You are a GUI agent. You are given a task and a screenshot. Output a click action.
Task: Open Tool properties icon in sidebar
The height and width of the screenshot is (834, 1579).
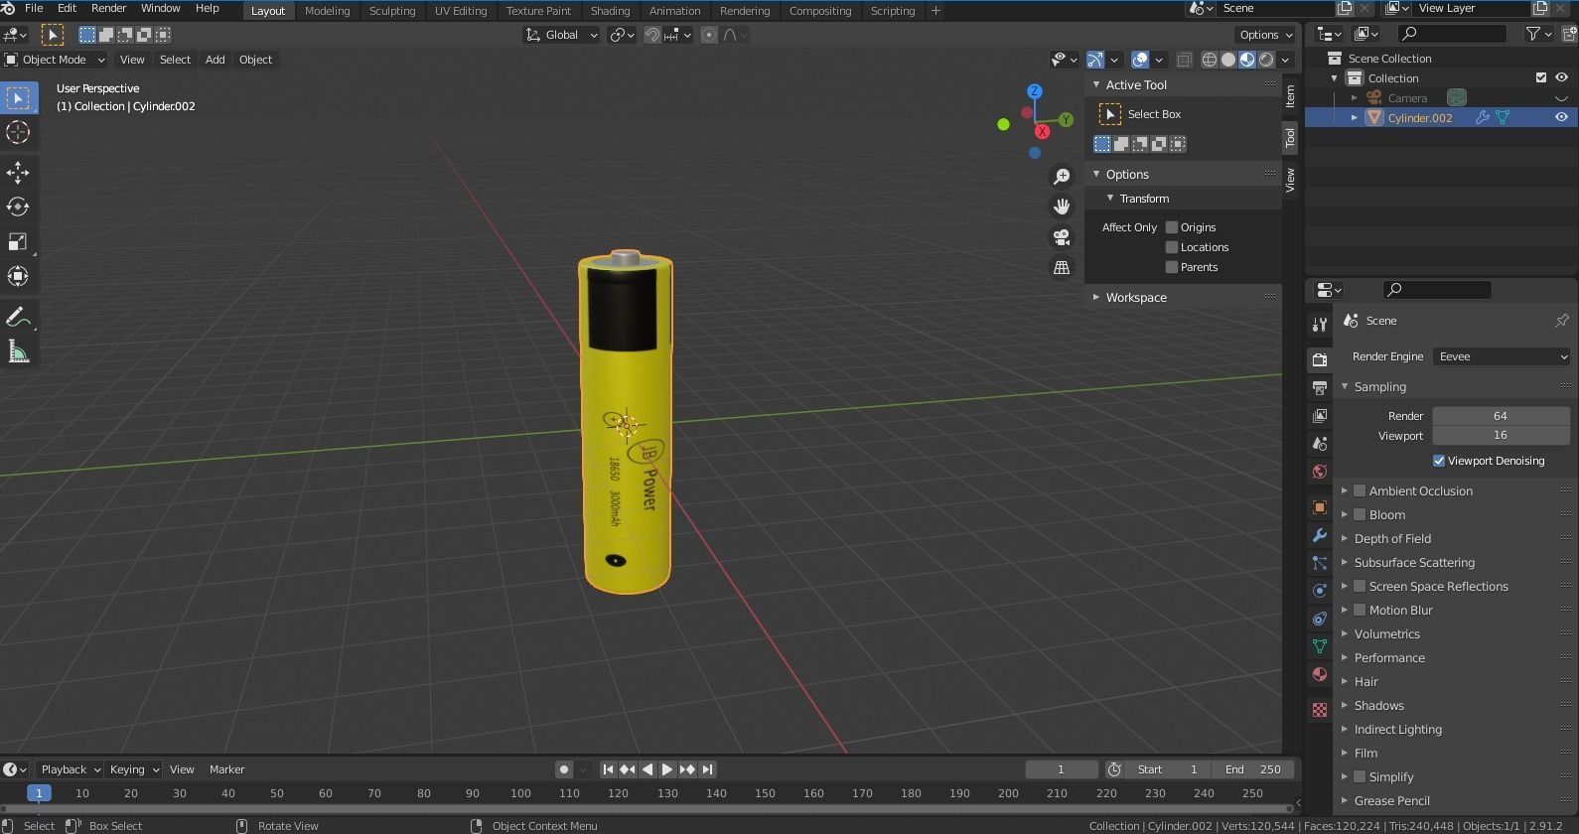tap(1319, 324)
